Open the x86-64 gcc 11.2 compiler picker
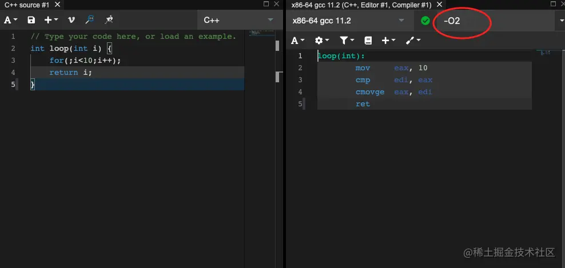Screen dimensions: 565x268 349,21
